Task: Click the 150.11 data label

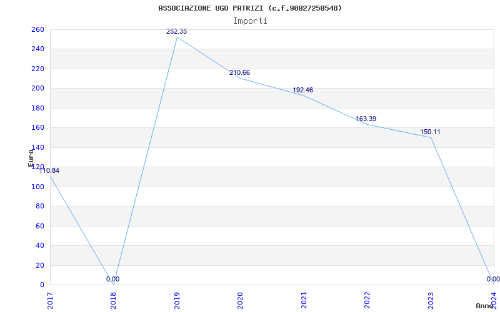Action: 430,132
